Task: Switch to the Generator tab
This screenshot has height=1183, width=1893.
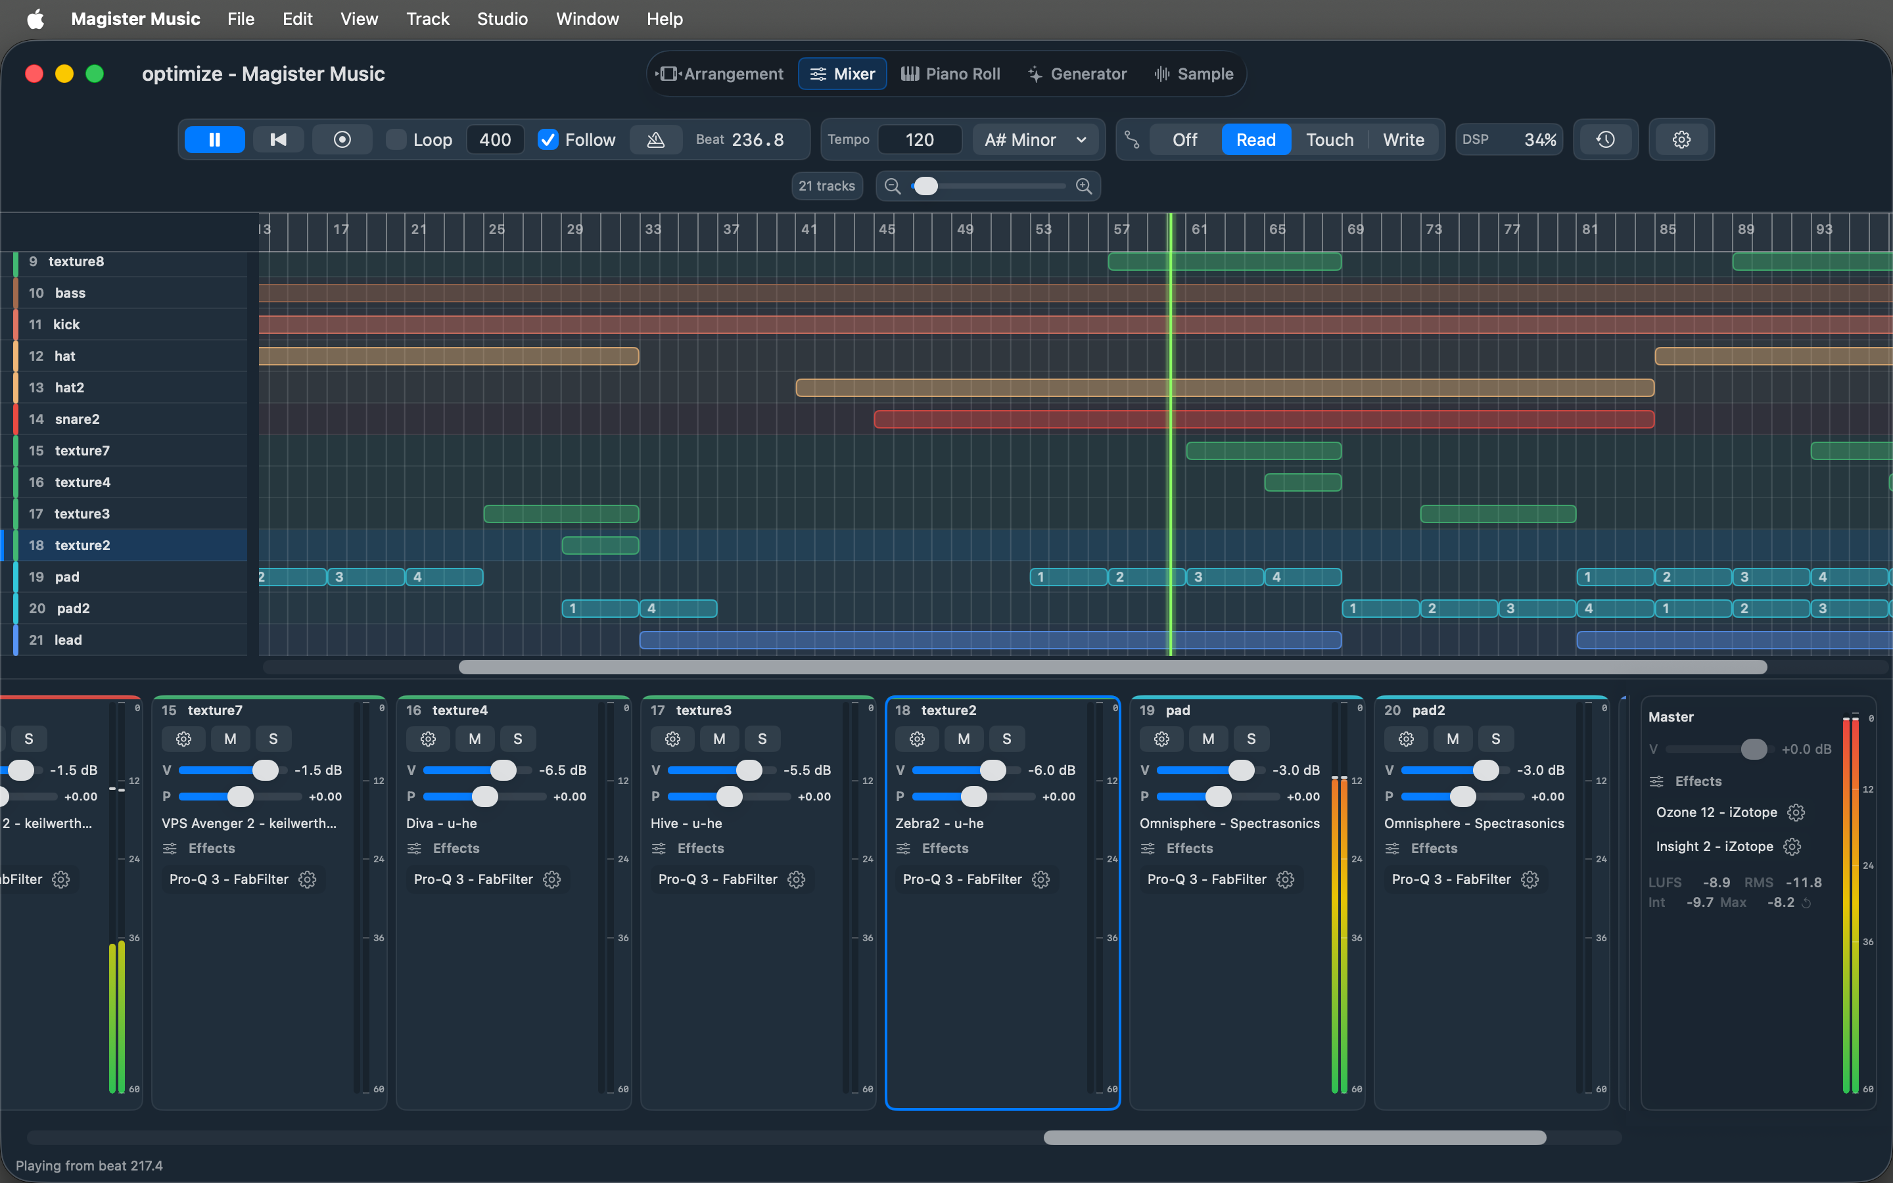Action: tap(1077, 74)
